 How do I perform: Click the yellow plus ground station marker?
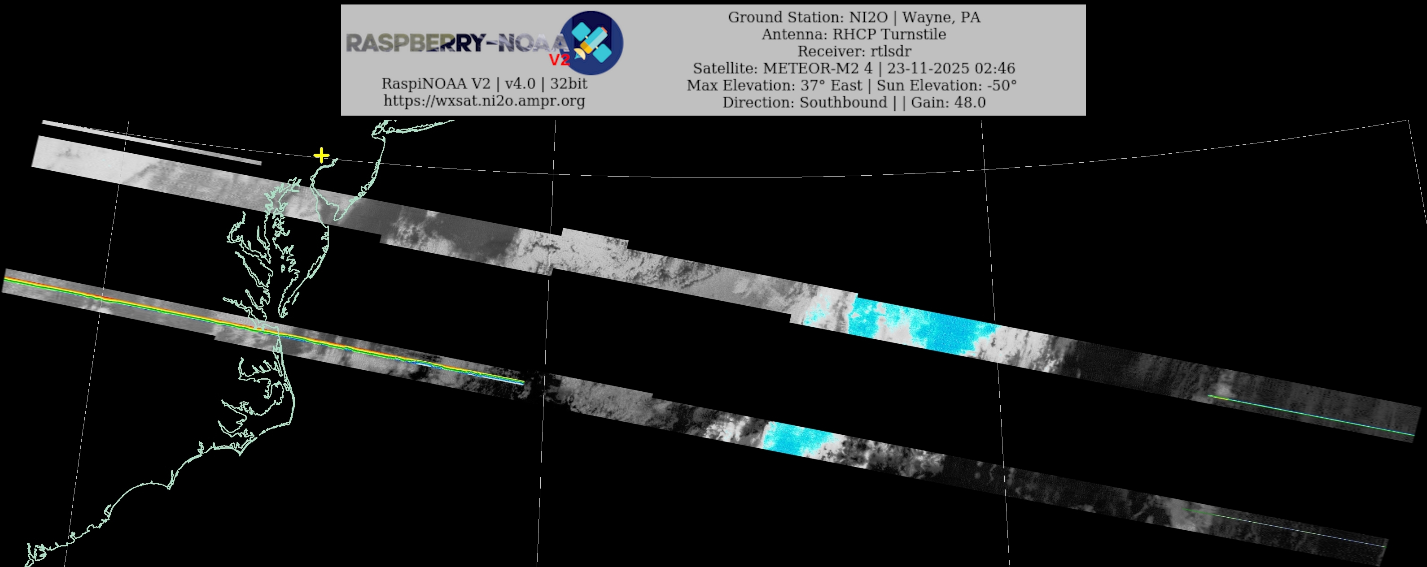pos(321,156)
